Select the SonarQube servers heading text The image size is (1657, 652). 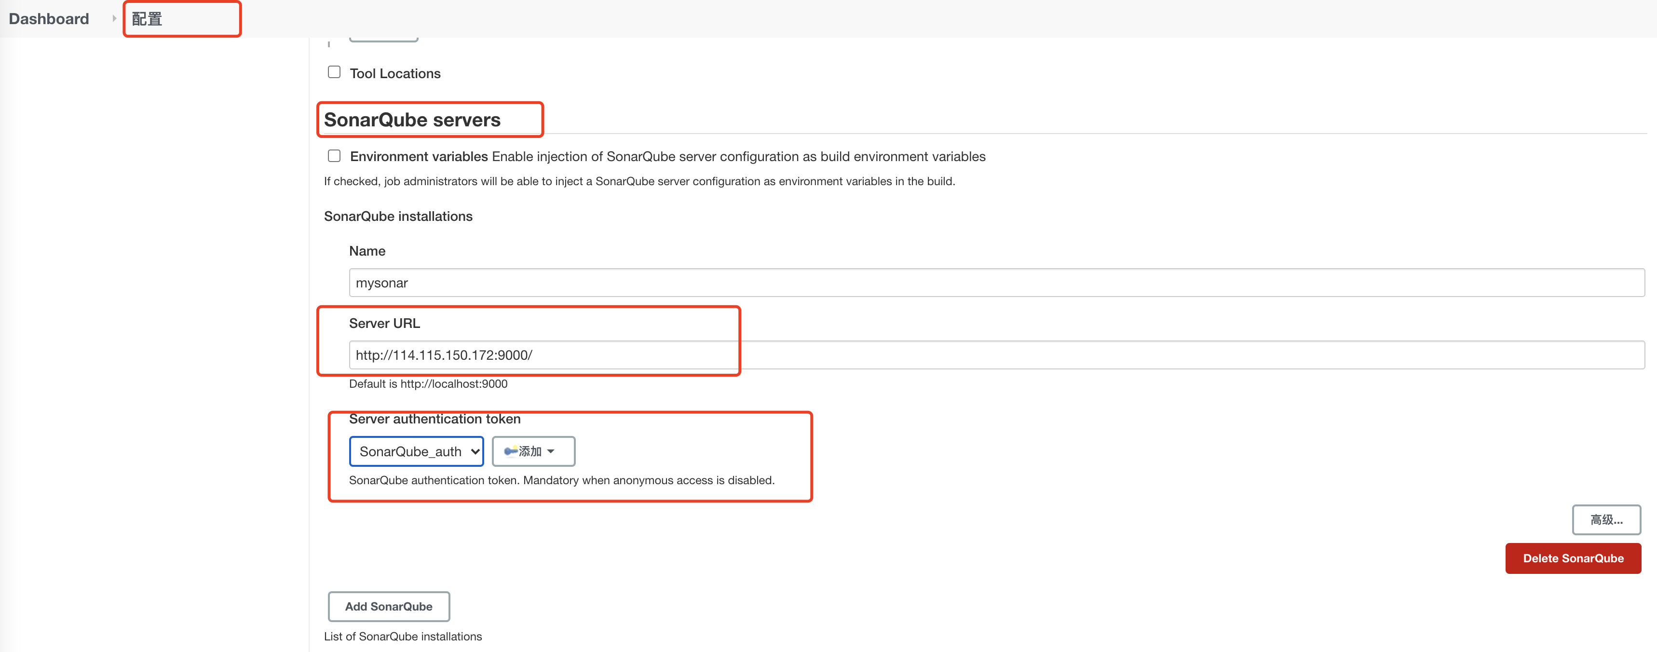pos(412,120)
